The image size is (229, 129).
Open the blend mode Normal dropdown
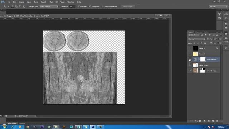click(x=197, y=39)
